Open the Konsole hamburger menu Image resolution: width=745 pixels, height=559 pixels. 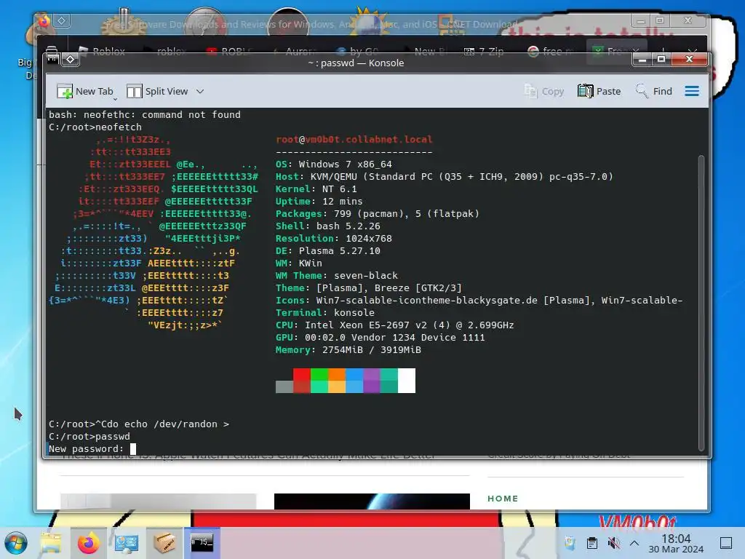point(692,91)
